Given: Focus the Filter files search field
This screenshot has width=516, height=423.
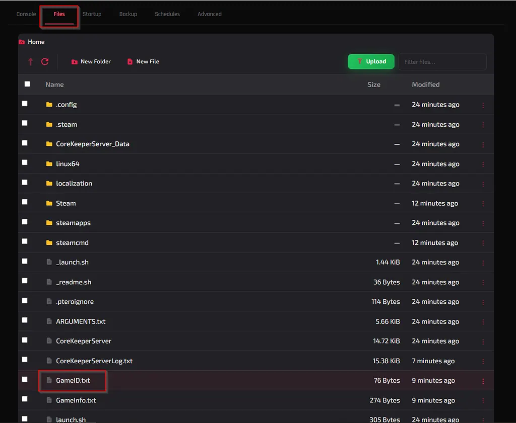Looking at the screenshot, I should 442,62.
